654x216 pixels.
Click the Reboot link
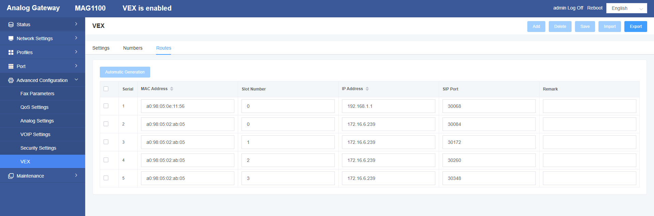point(595,8)
